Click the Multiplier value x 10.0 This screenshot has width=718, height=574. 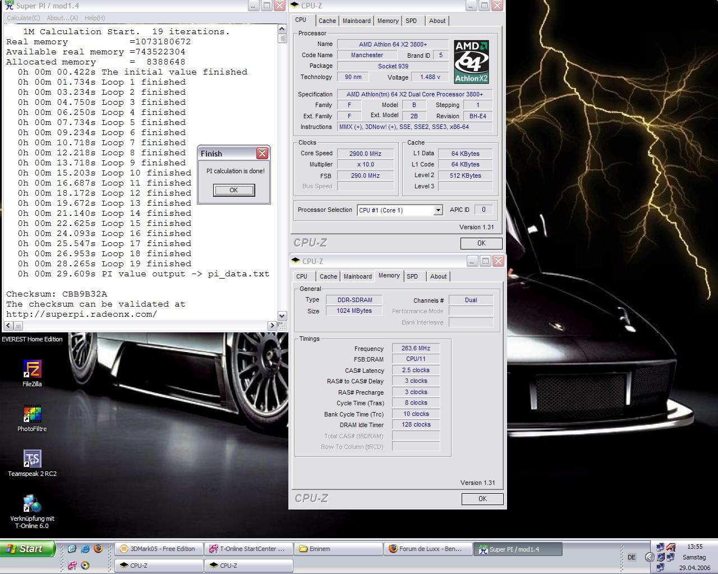coord(366,164)
